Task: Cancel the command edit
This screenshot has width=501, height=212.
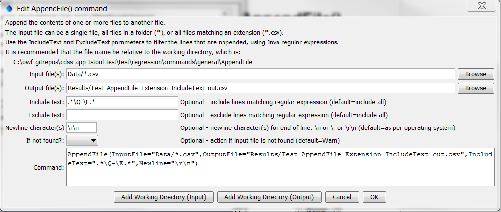Action: (x=342, y=197)
